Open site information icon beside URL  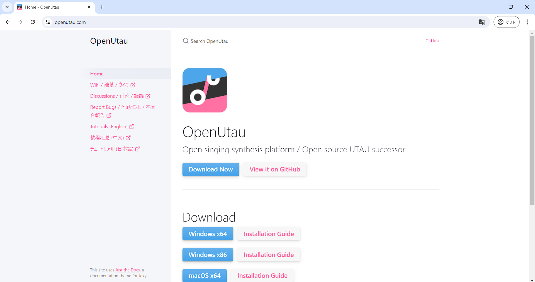48,22
